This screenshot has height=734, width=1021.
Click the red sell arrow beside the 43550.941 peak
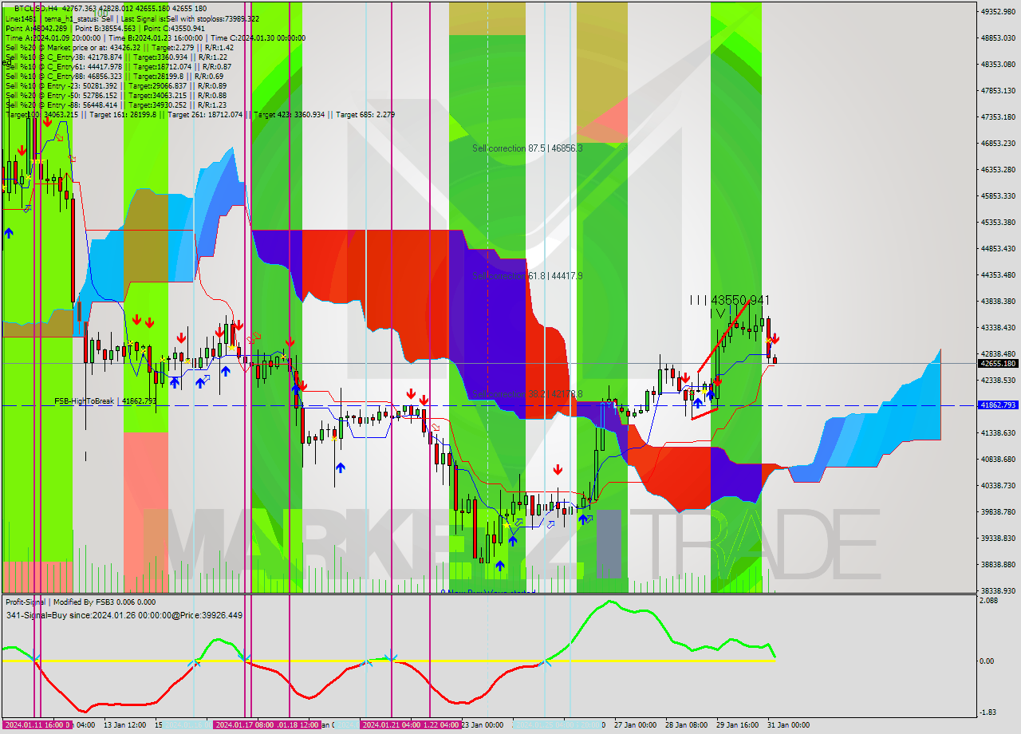coord(774,338)
